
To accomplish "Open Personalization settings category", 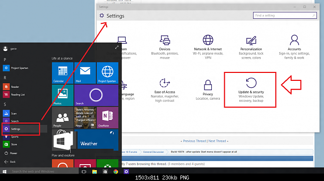I will pyautogui.click(x=251, y=47).
